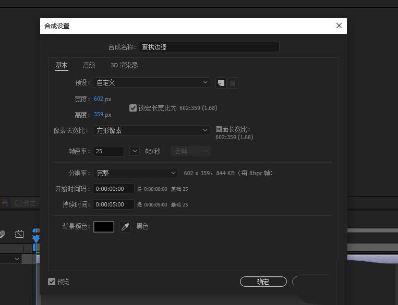Click the delete preset trash icon

[232, 83]
